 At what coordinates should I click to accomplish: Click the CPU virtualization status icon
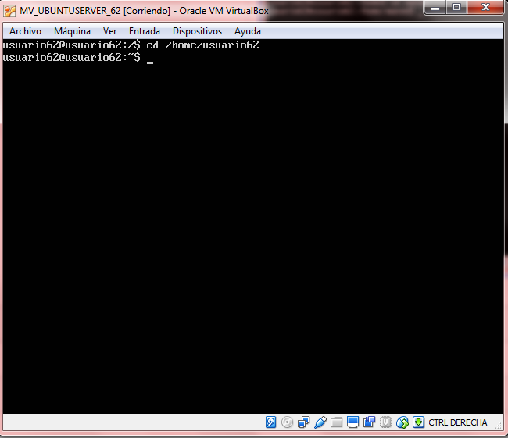(x=385, y=422)
